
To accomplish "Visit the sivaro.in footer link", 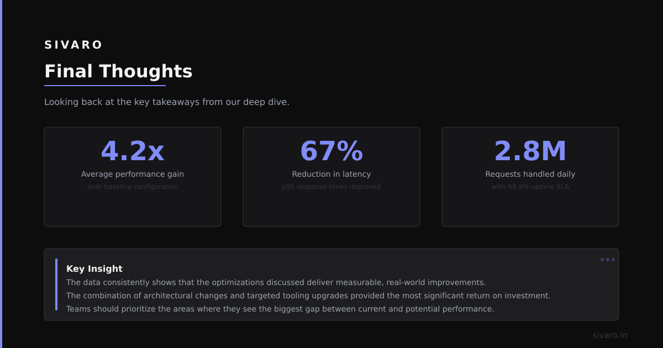I will pyautogui.click(x=610, y=335).
